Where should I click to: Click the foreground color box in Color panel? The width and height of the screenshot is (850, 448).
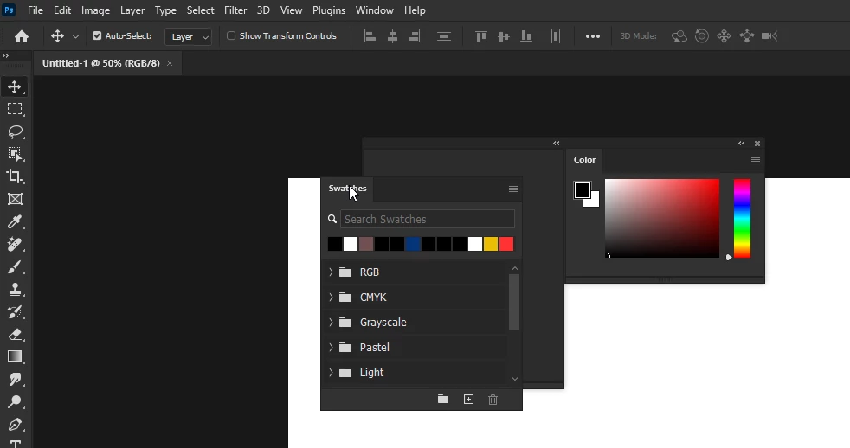pos(582,189)
